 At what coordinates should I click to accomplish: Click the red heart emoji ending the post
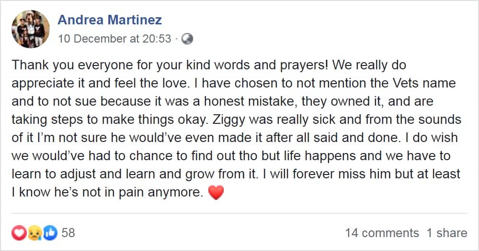tap(217, 193)
